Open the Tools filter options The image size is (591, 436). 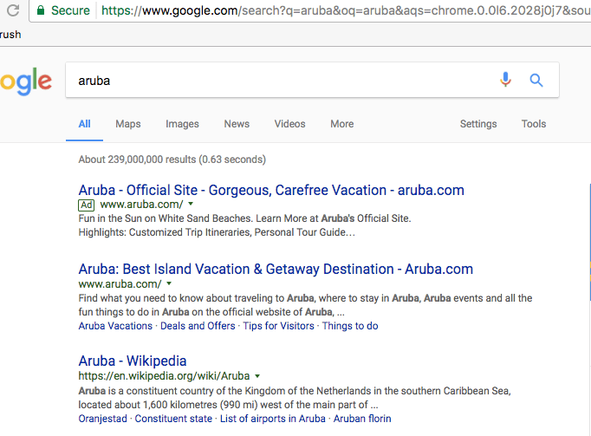click(533, 124)
